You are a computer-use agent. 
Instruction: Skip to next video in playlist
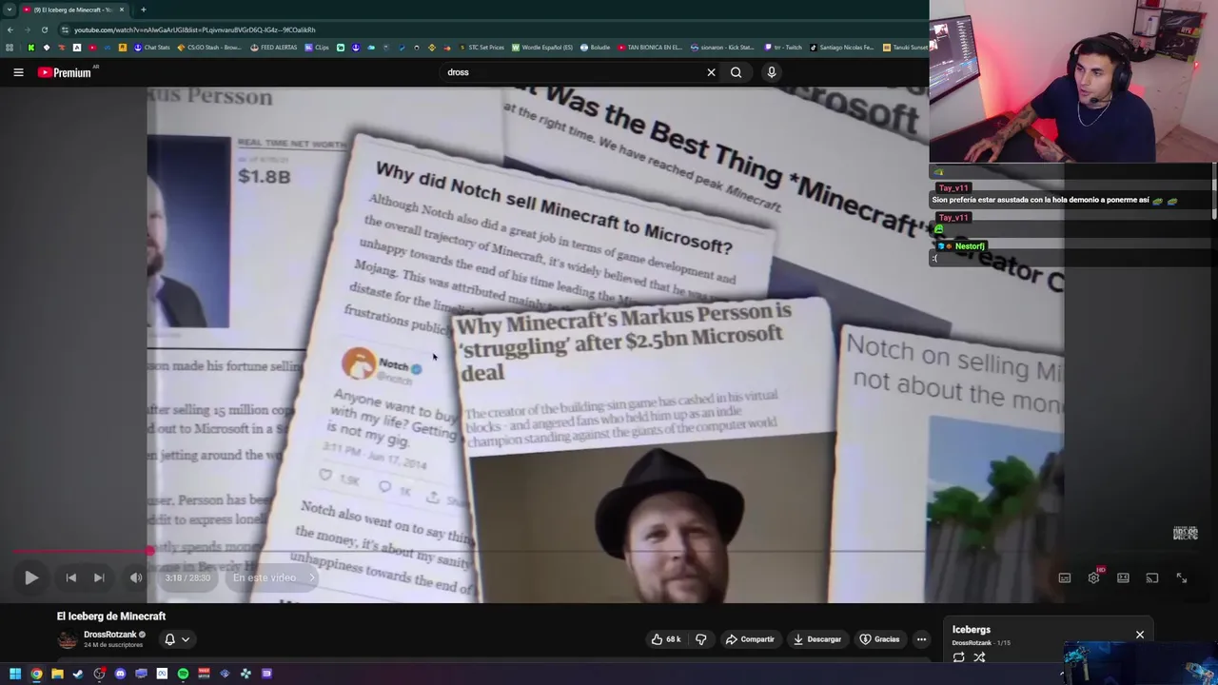pos(99,577)
